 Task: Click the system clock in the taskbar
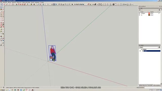tap(158, 90)
